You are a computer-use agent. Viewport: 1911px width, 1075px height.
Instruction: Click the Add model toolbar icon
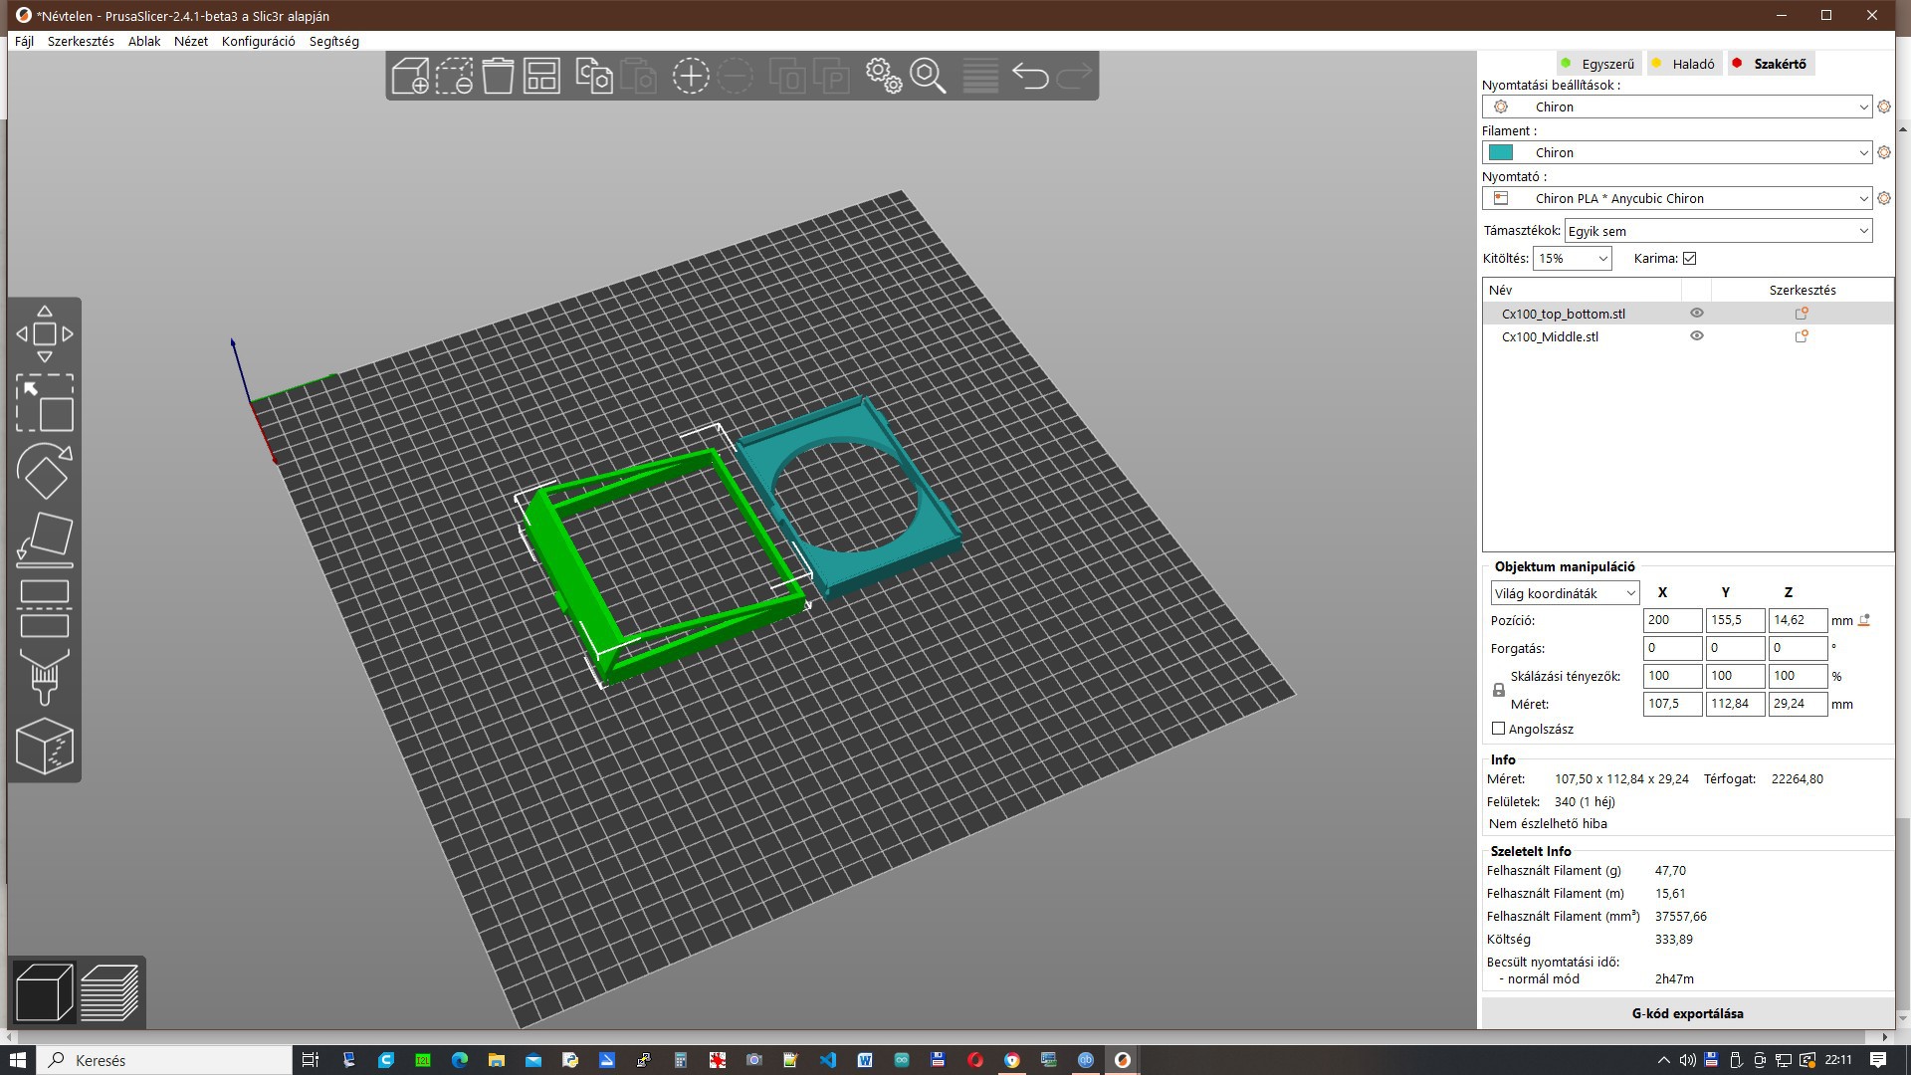click(410, 76)
